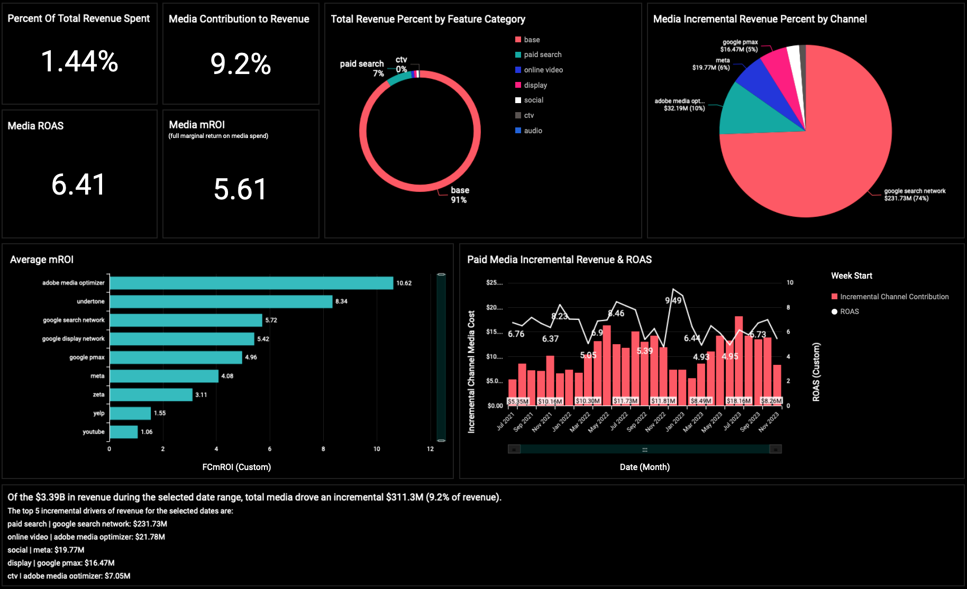Click the left handle of date range slider

coord(514,449)
